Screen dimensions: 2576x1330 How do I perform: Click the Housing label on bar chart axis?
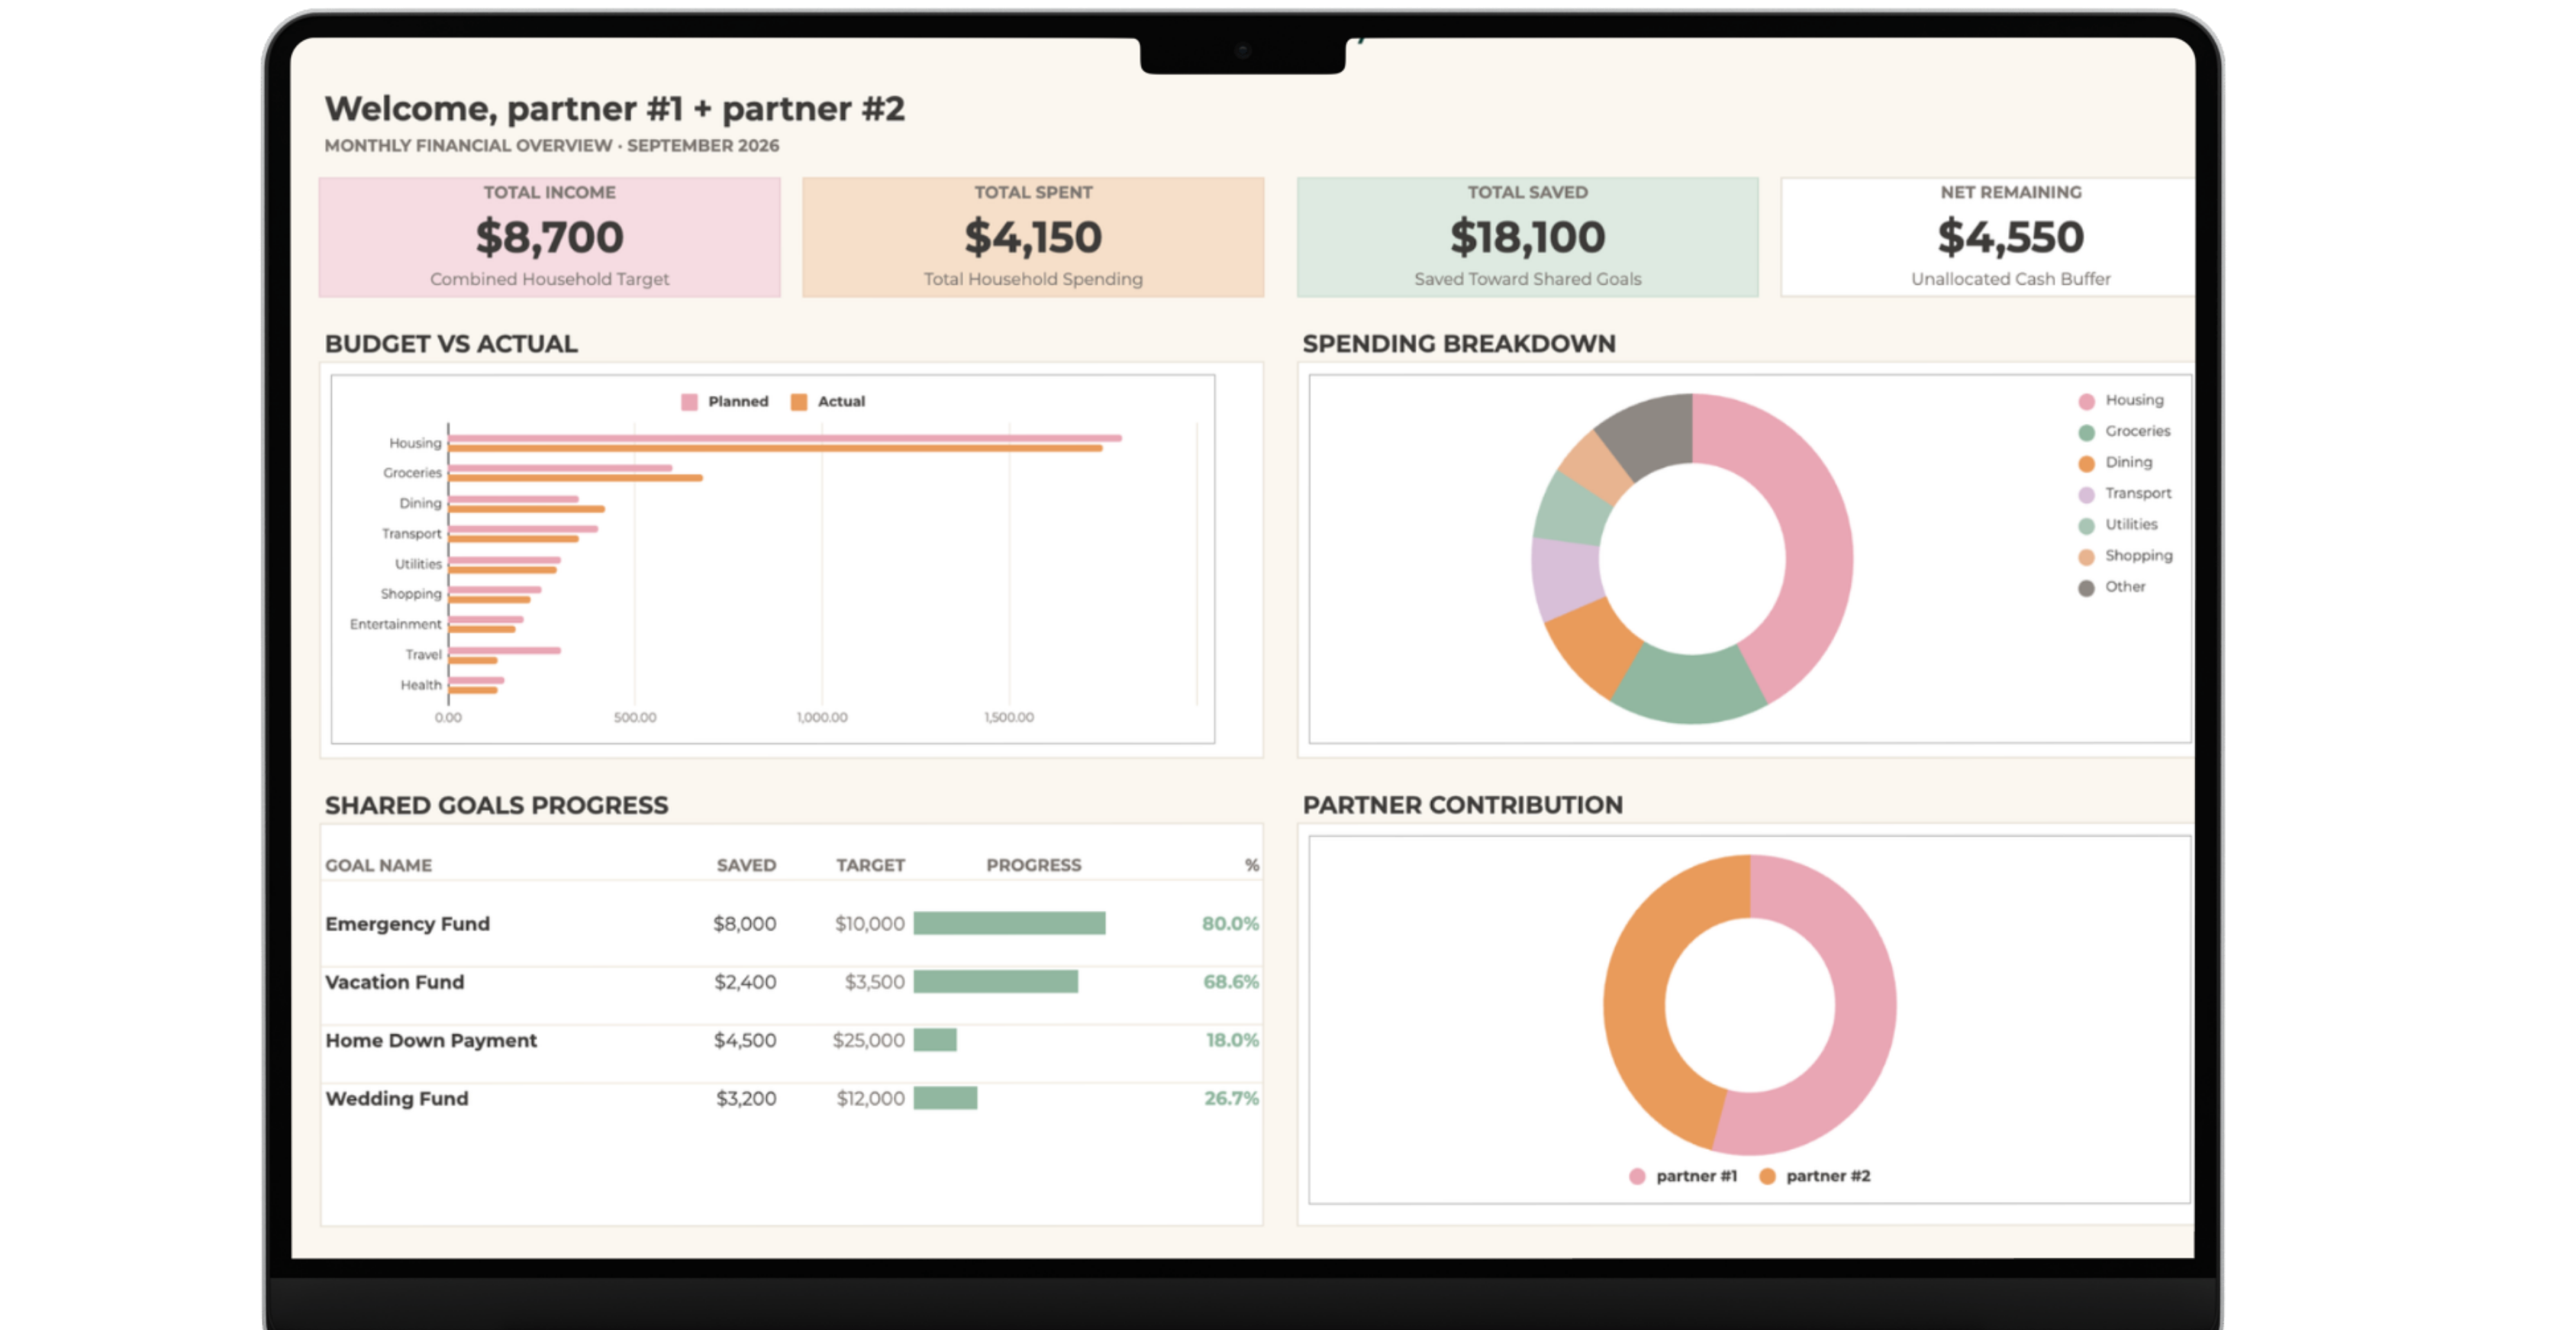tap(415, 443)
